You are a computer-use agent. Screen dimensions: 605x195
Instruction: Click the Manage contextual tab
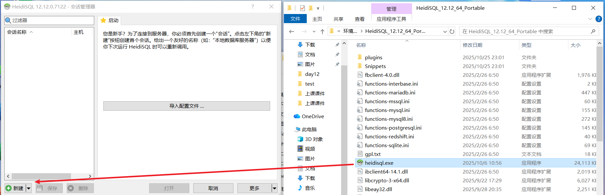pyautogui.click(x=391, y=9)
